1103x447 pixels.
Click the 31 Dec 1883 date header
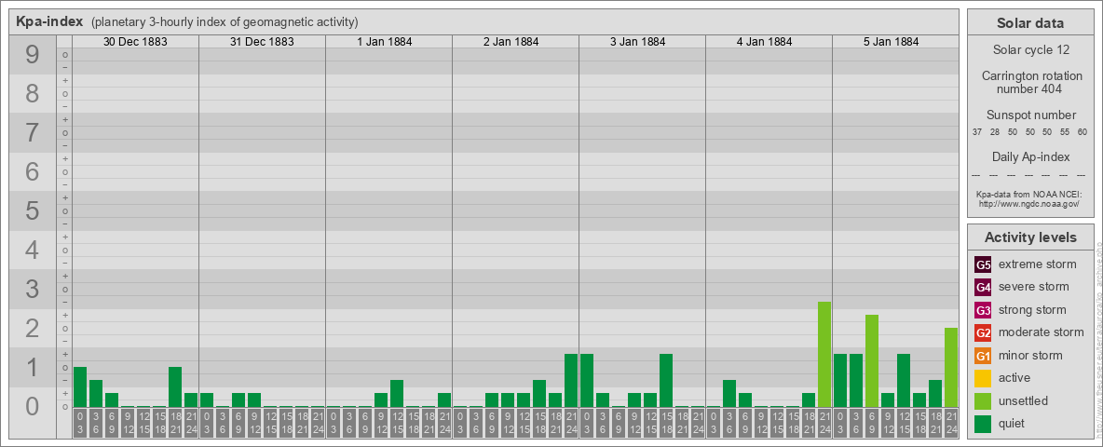[x=262, y=42]
